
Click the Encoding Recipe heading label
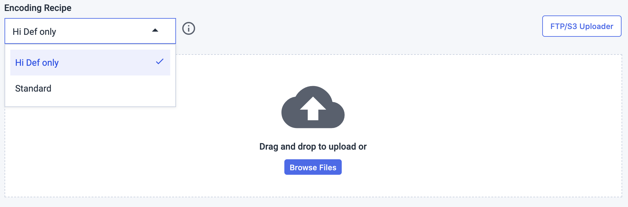click(38, 8)
